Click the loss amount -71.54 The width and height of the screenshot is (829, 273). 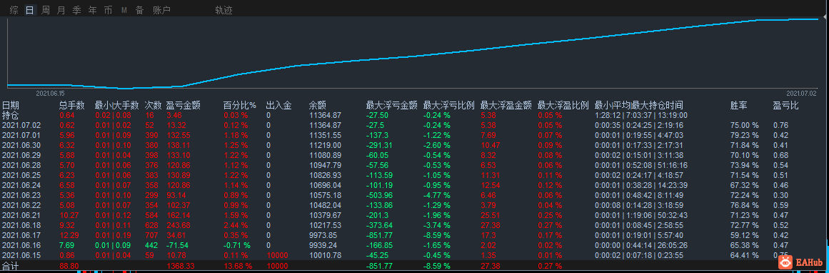click(179, 245)
